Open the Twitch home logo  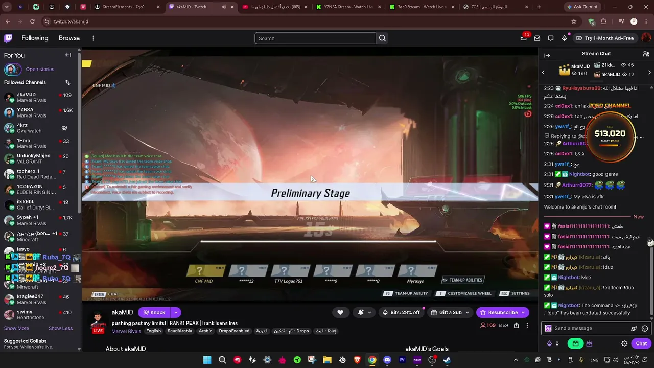(x=8, y=38)
